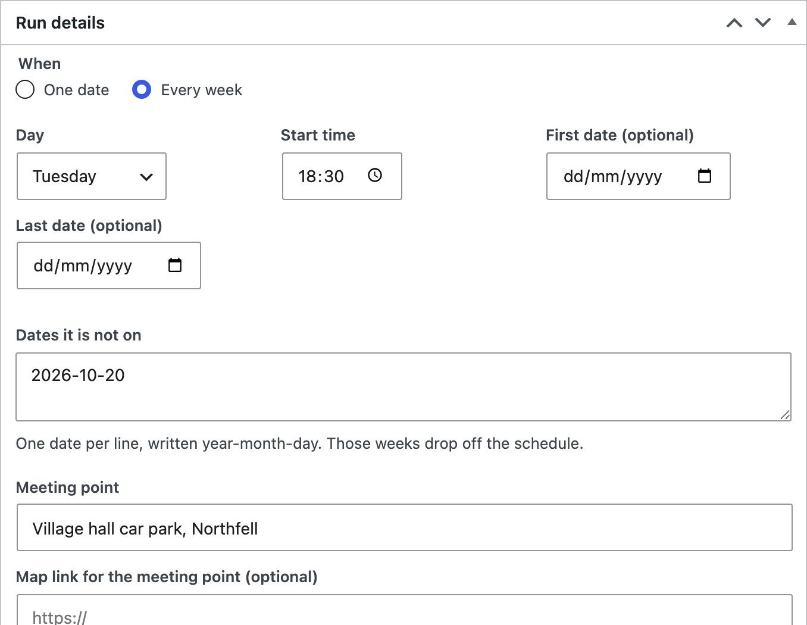This screenshot has width=807, height=625.
Task: Click the Map link for the meeting point label
Action: point(167,577)
